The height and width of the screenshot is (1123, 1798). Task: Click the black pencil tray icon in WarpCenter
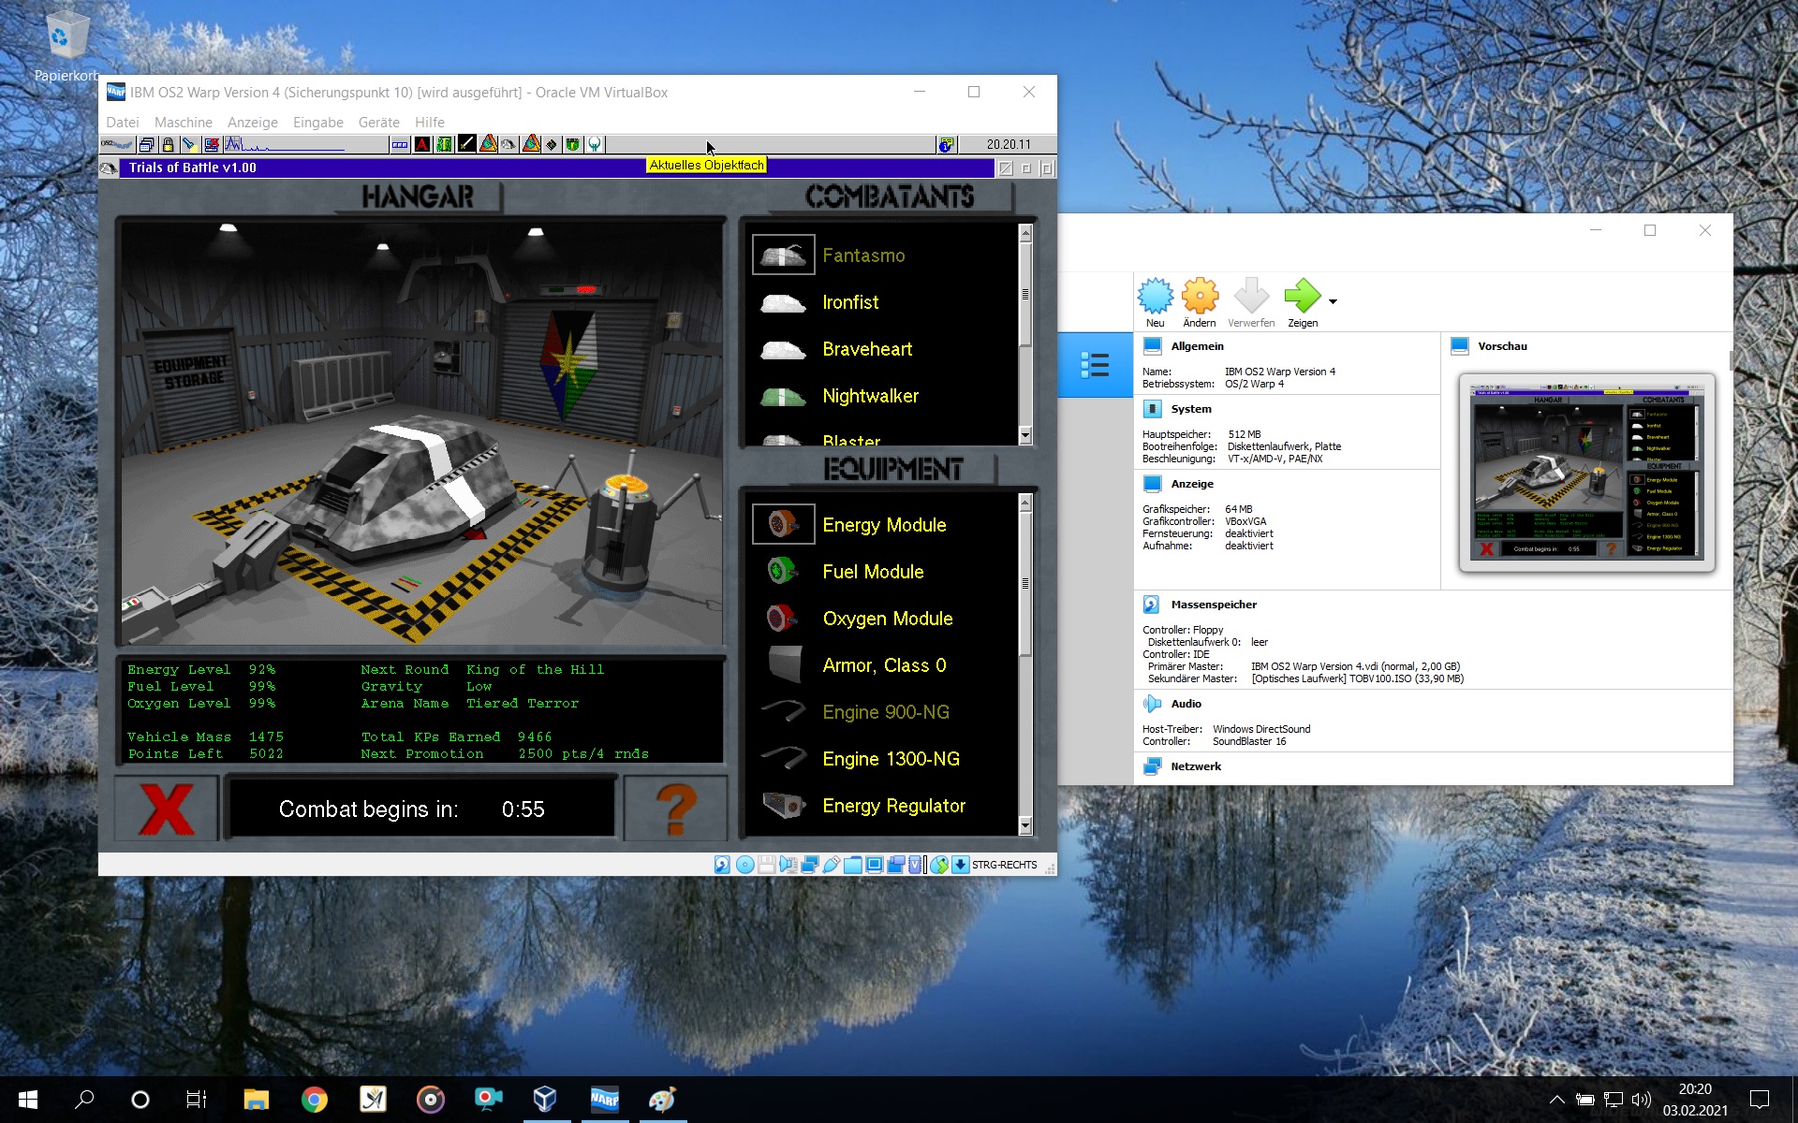pos(466,144)
